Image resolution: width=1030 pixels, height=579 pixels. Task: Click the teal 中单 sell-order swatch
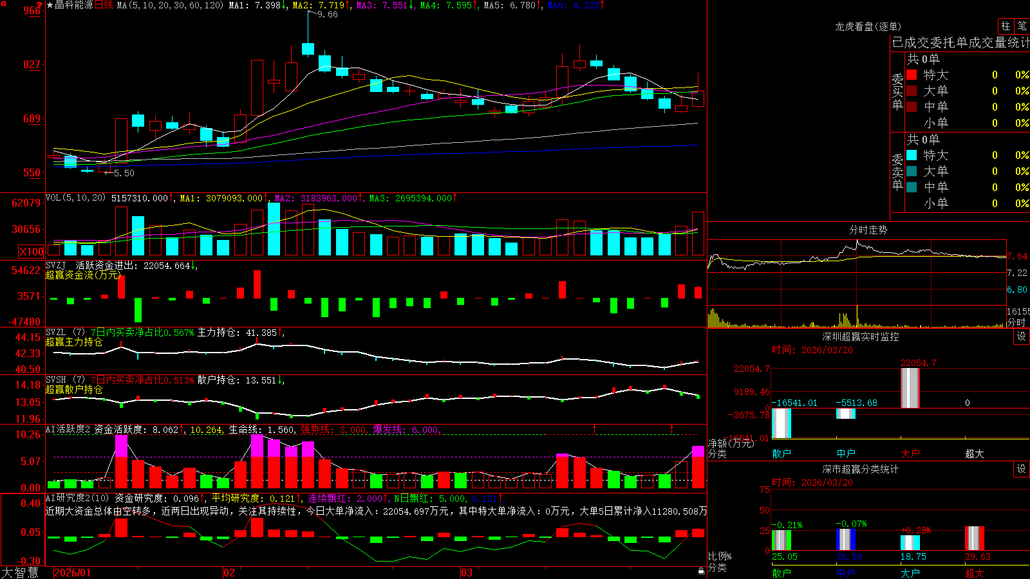[x=912, y=187]
